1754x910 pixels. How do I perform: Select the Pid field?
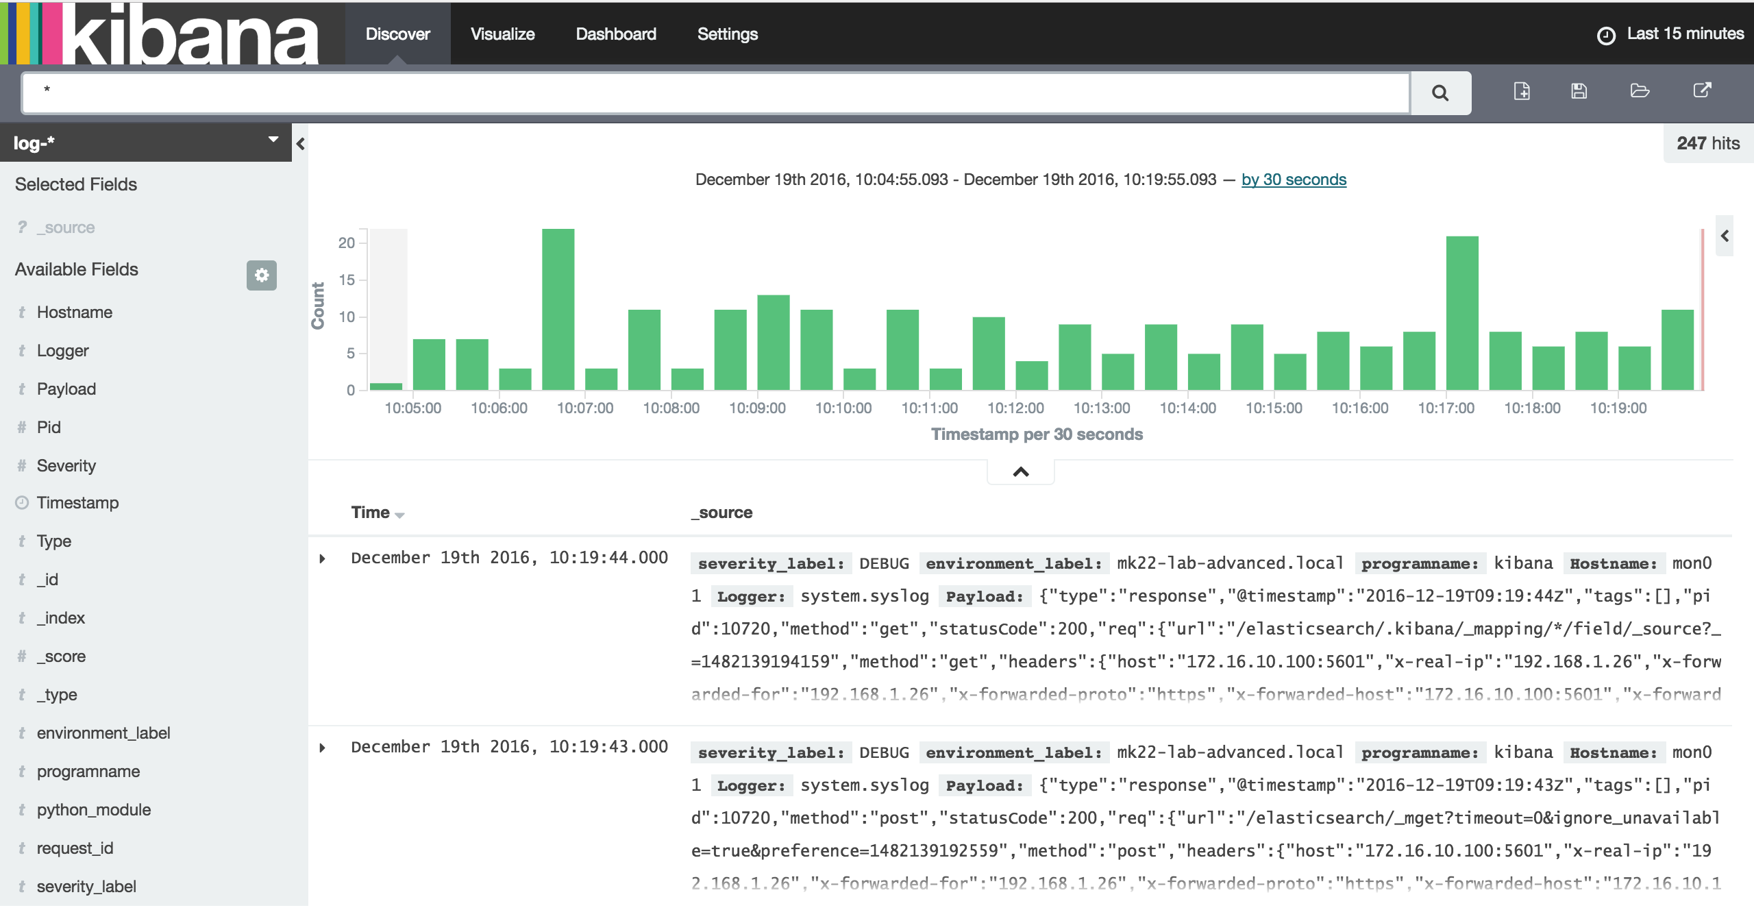(49, 428)
